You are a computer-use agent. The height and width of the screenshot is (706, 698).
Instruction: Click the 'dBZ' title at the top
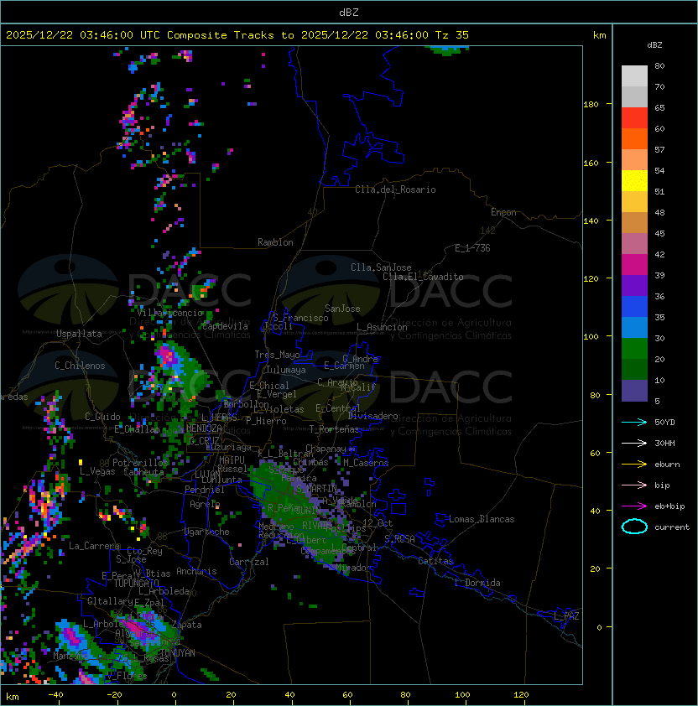click(349, 12)
